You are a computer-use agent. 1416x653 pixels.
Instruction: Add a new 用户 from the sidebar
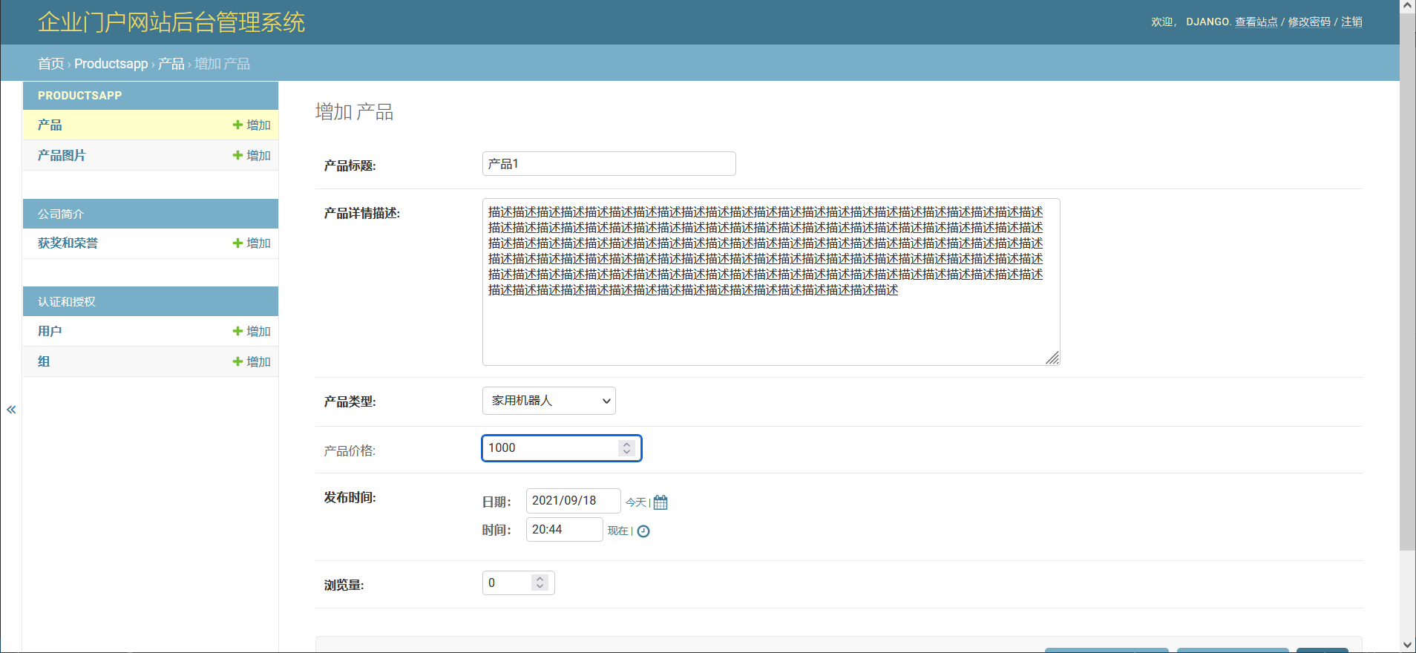(x=252, y=332)
